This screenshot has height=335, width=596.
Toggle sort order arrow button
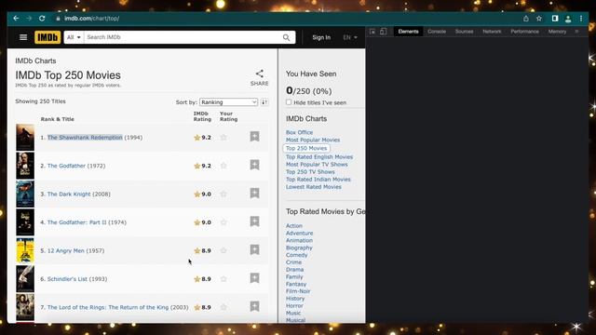[264, 101]
